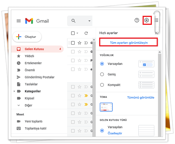The image size is (175, 144).
Task: Expand the Kategoriler triangle
Action: (x=14, y=91)
